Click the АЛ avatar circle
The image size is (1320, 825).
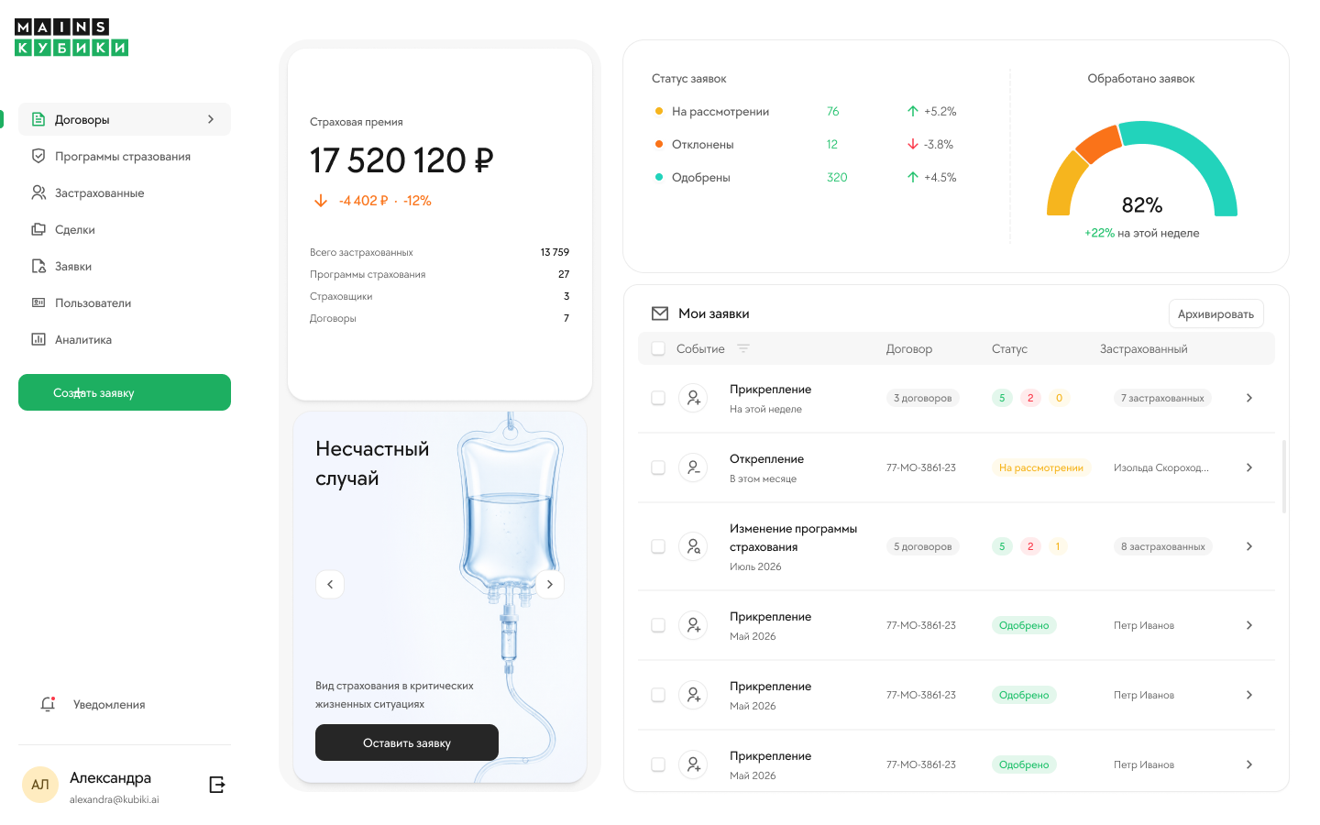[40, 785]
